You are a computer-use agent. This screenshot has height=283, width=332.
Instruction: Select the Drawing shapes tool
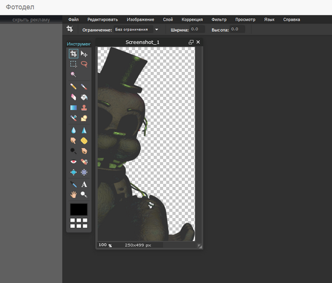click(84, 118)
